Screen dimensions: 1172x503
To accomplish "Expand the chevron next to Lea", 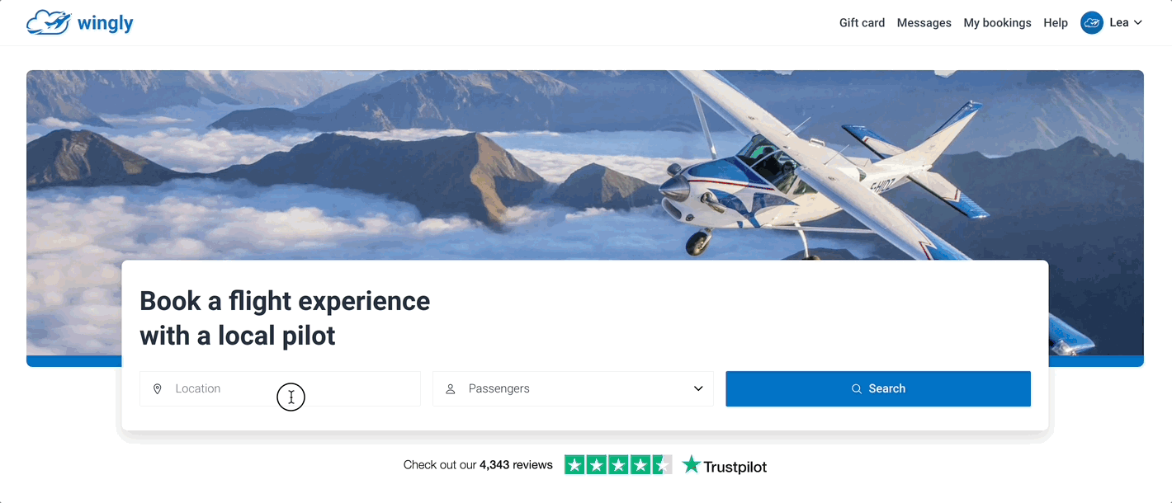I will tap(1138, 23).
